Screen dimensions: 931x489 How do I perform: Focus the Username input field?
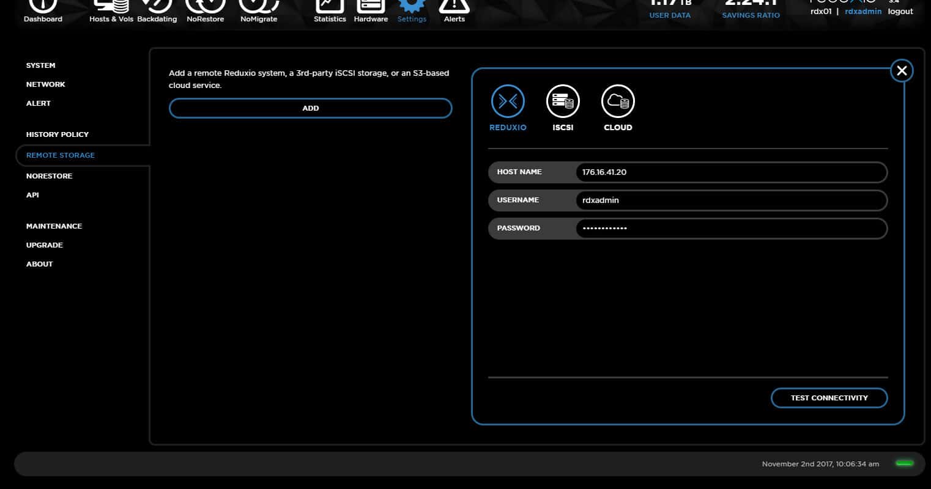(731, 200)
